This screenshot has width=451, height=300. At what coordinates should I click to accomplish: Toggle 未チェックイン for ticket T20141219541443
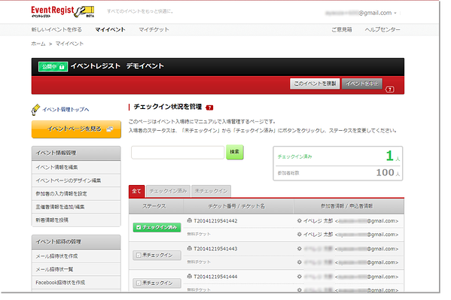point(157,255)
